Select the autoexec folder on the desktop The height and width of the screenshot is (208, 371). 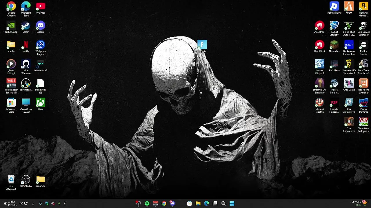coord(41,181)
